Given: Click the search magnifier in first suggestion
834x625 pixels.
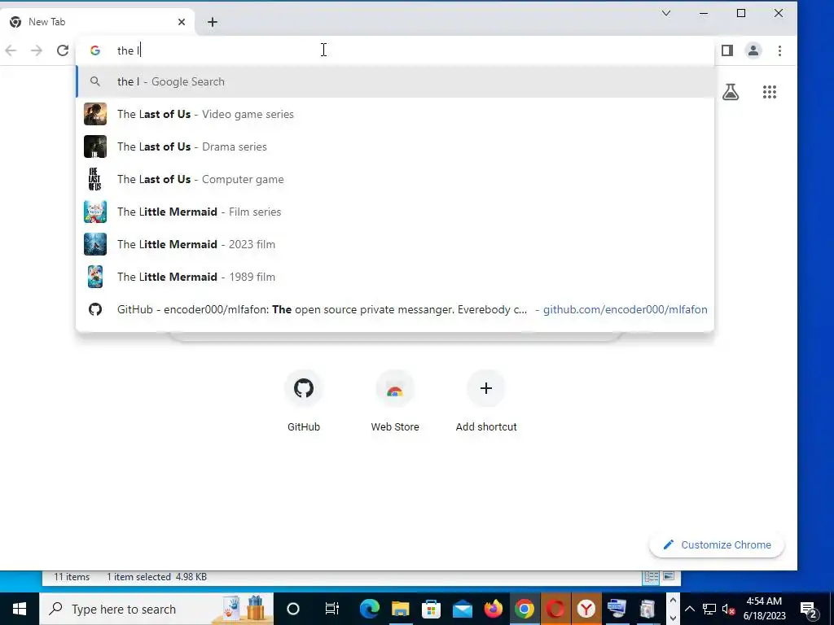Looking at the screenshot, I should coord(95,81).
